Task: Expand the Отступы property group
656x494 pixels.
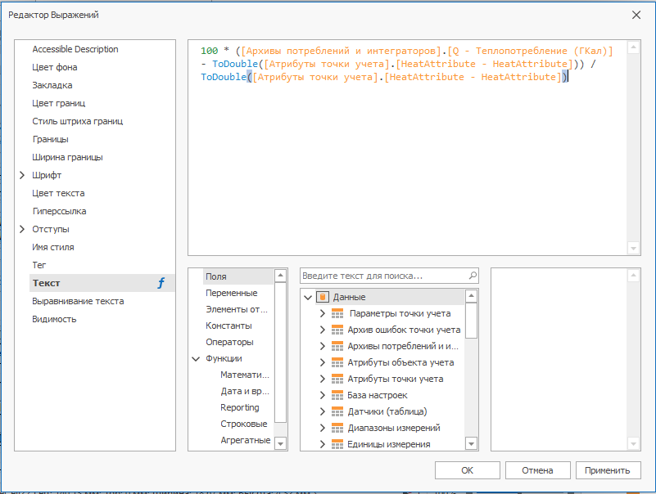Action: point(22,229)
